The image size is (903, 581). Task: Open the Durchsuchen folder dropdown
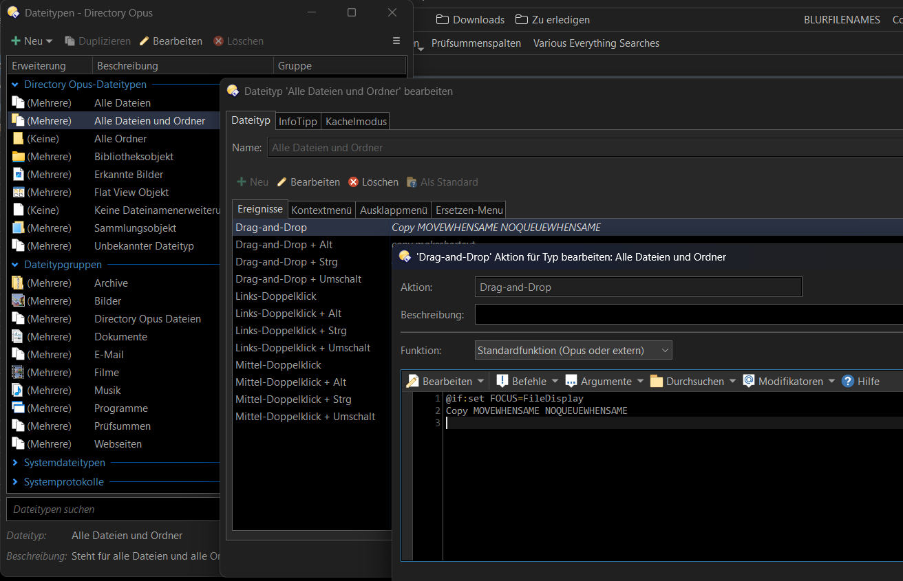click(x=692, y=381)
